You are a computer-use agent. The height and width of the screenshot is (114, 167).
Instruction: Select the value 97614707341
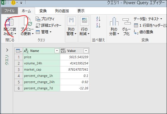pyautogui.click(x=74, y=69)
